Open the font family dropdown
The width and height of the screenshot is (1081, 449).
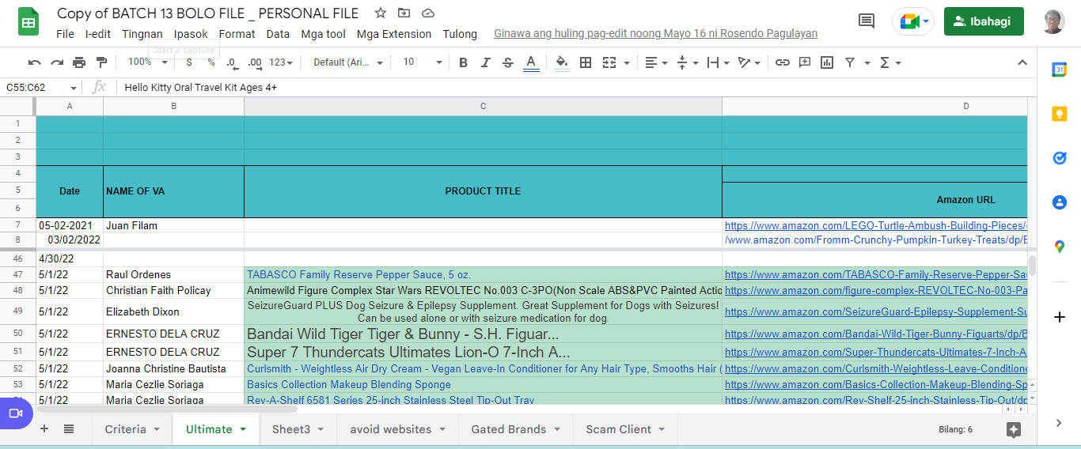click(348, 62)
